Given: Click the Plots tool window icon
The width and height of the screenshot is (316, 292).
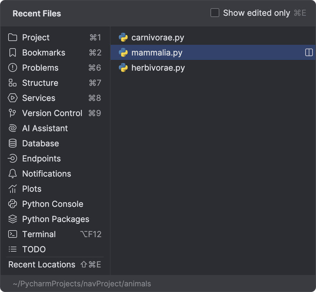Looking at the screenshot, I should [12, 189].
